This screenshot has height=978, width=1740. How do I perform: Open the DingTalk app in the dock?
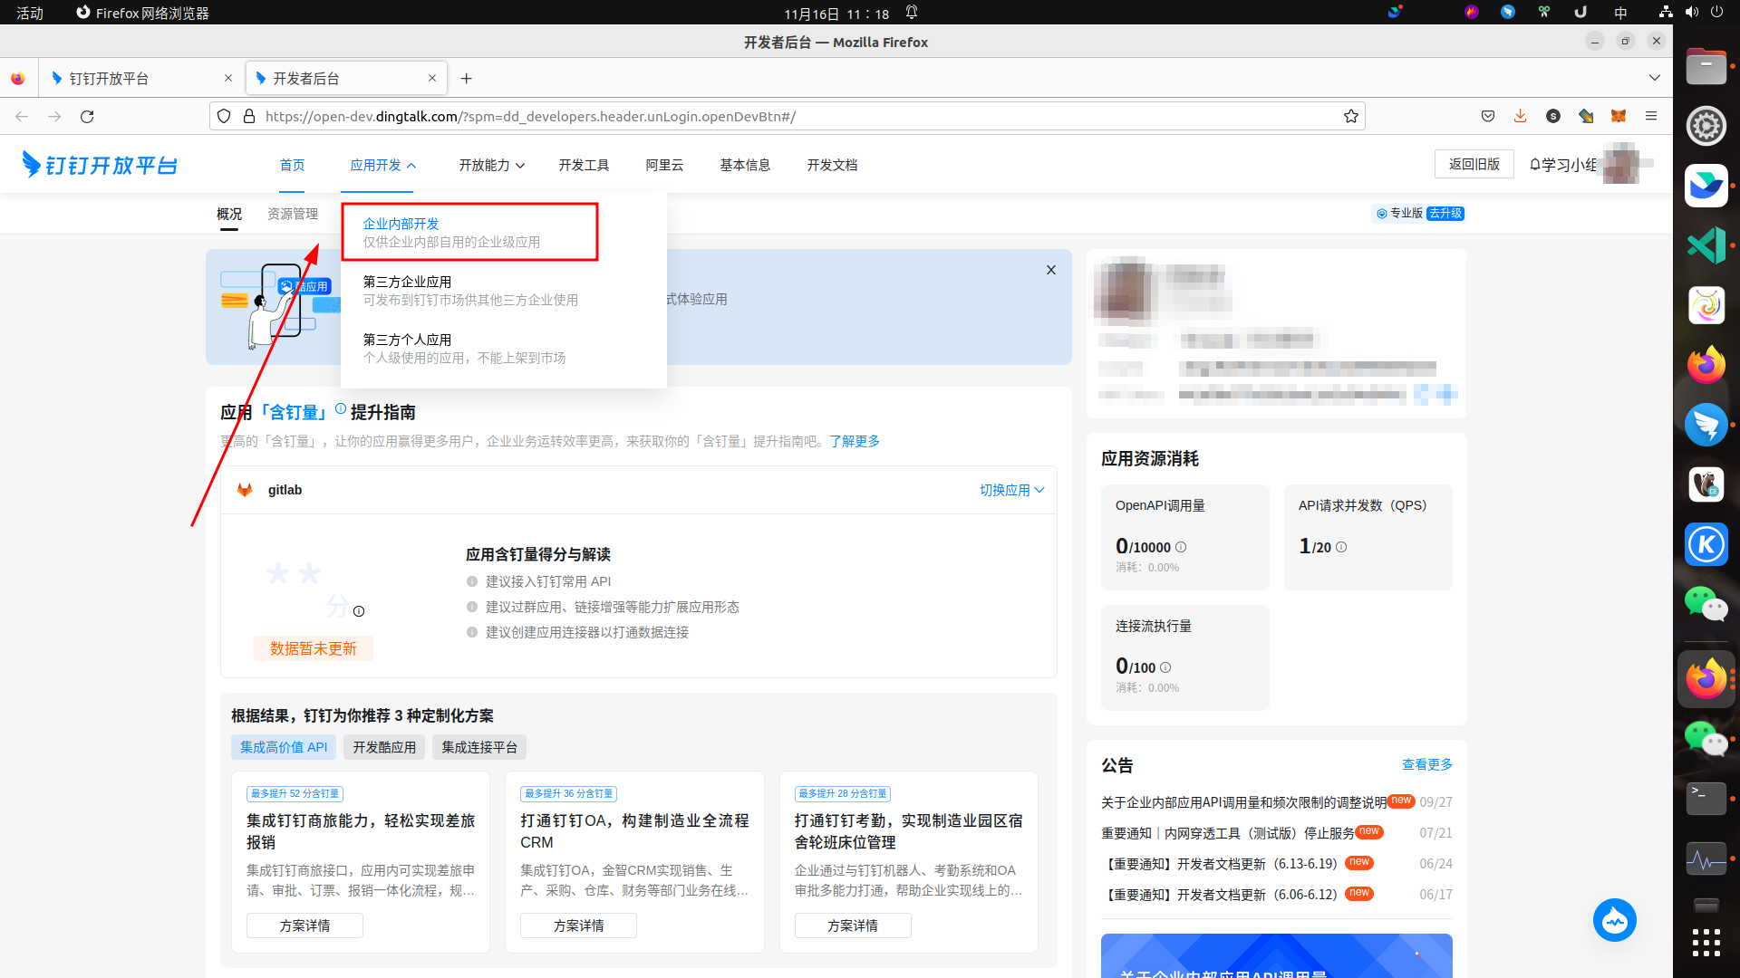point(1706,425)
